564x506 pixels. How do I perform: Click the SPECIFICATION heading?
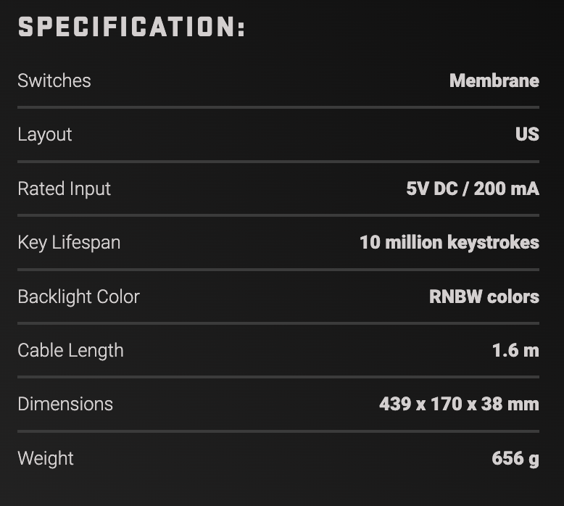tap(131, 27)
